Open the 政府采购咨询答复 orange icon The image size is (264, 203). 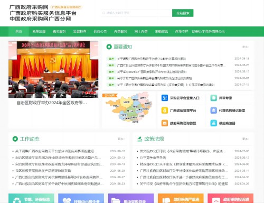point(165,123)
